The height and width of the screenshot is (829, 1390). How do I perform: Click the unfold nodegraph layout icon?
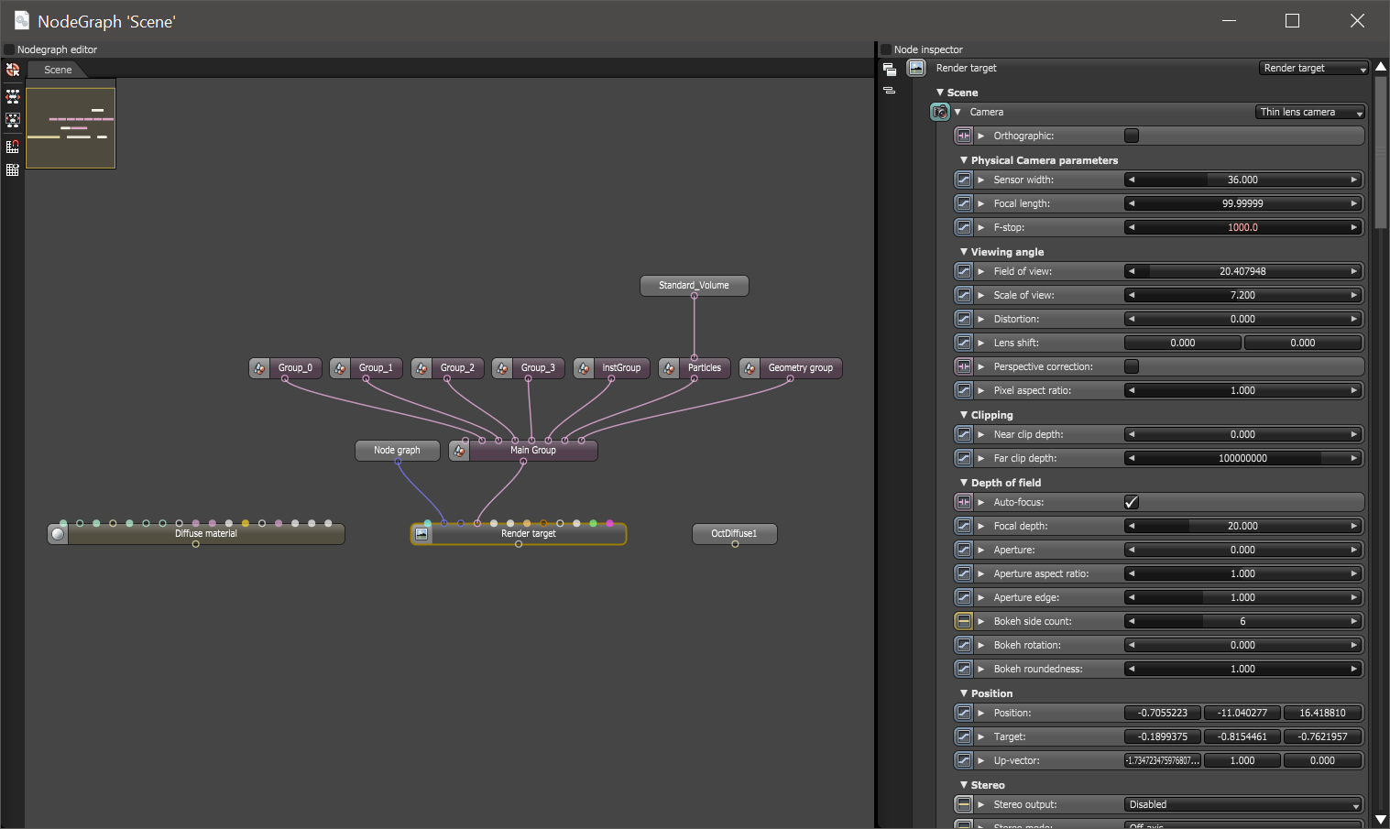click(x=13, y=96)
